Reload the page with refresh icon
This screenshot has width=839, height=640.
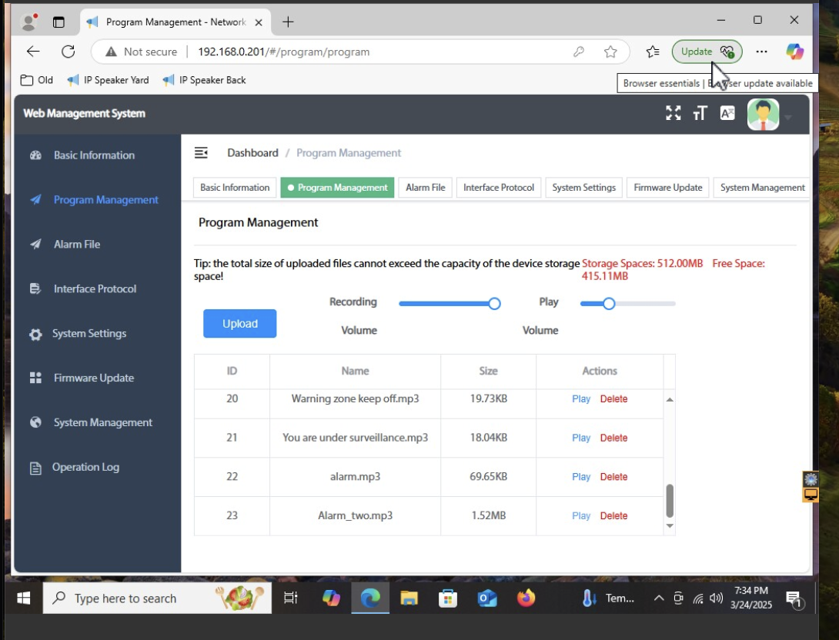68,52
